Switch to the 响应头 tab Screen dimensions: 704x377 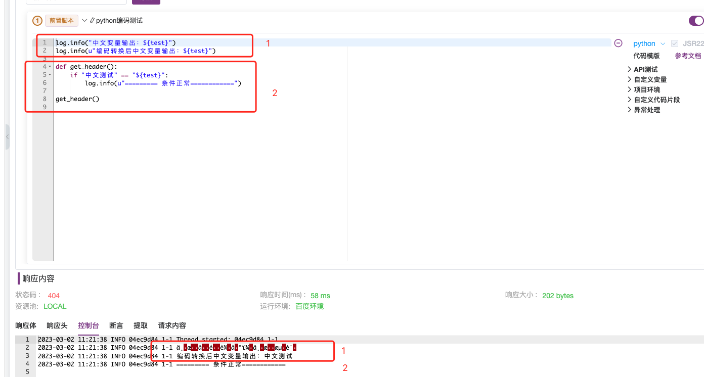57,325
